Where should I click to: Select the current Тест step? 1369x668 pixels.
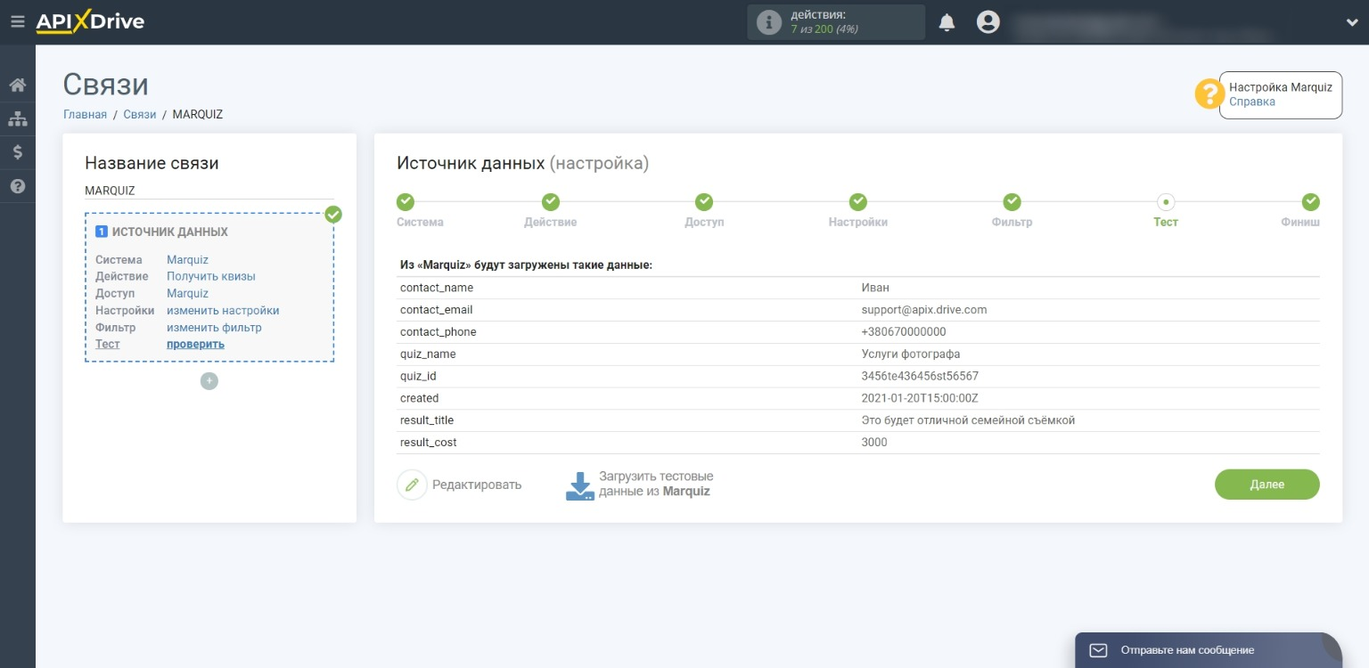click(x=1166, y=201)
